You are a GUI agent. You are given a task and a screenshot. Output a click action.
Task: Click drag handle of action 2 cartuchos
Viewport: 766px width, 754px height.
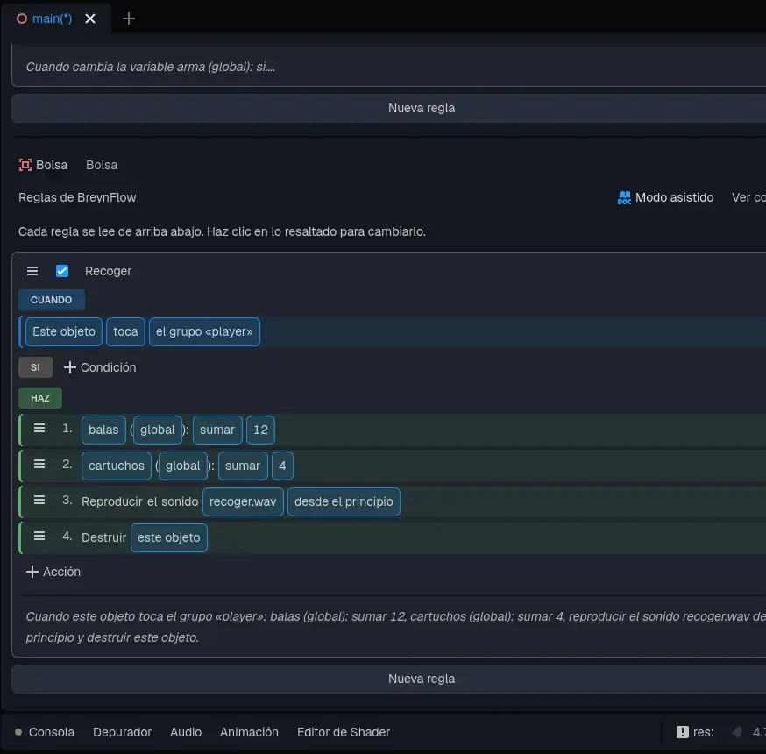39,464
